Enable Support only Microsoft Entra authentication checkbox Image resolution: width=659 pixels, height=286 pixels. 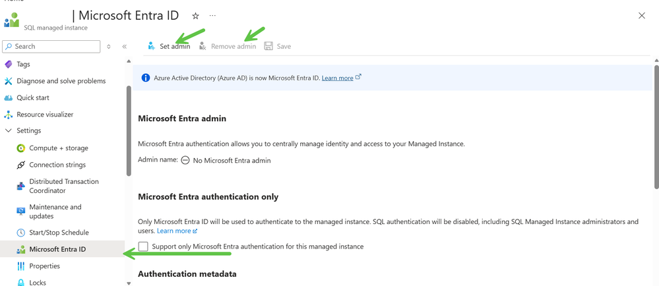pyautogui.click(x=143, y=246)
